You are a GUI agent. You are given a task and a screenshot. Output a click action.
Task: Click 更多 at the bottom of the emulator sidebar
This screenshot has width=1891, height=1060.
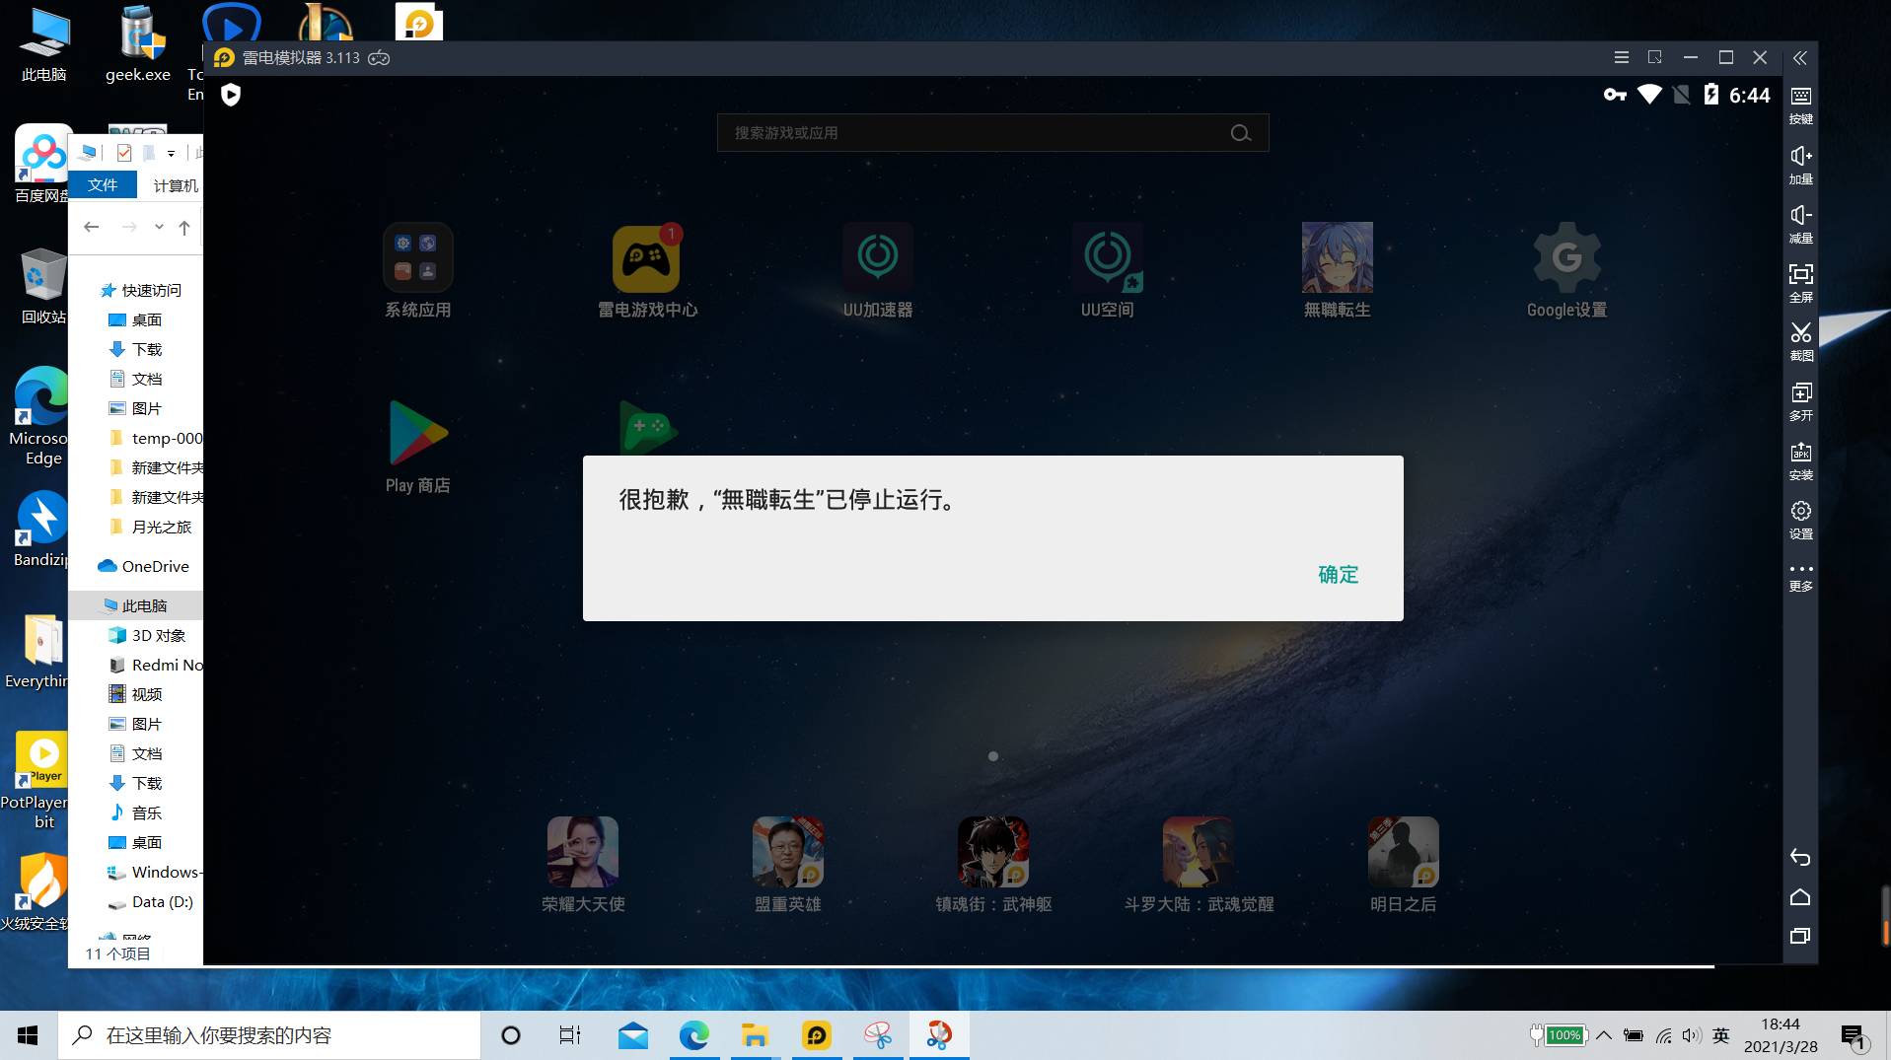(1801, 575)
